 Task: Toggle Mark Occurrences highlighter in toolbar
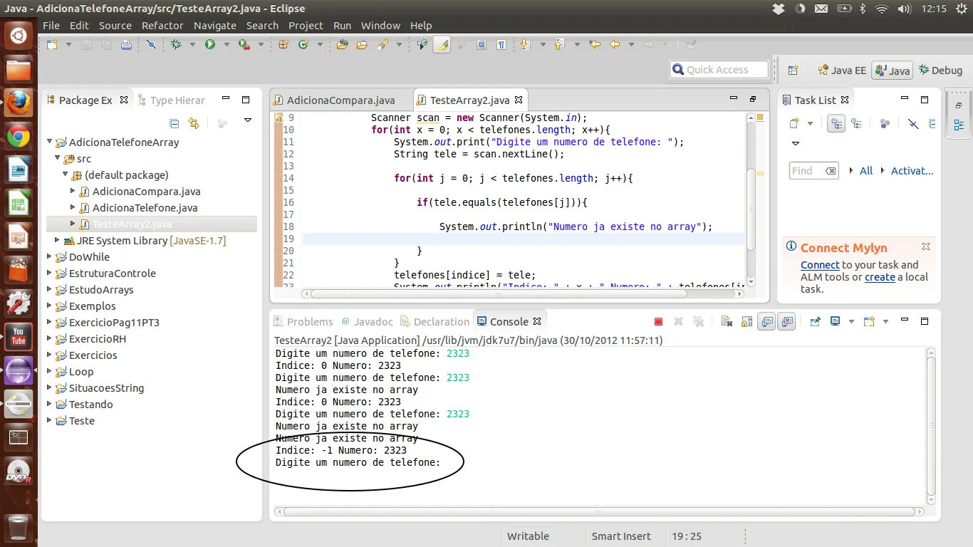[x=442, y=44]
